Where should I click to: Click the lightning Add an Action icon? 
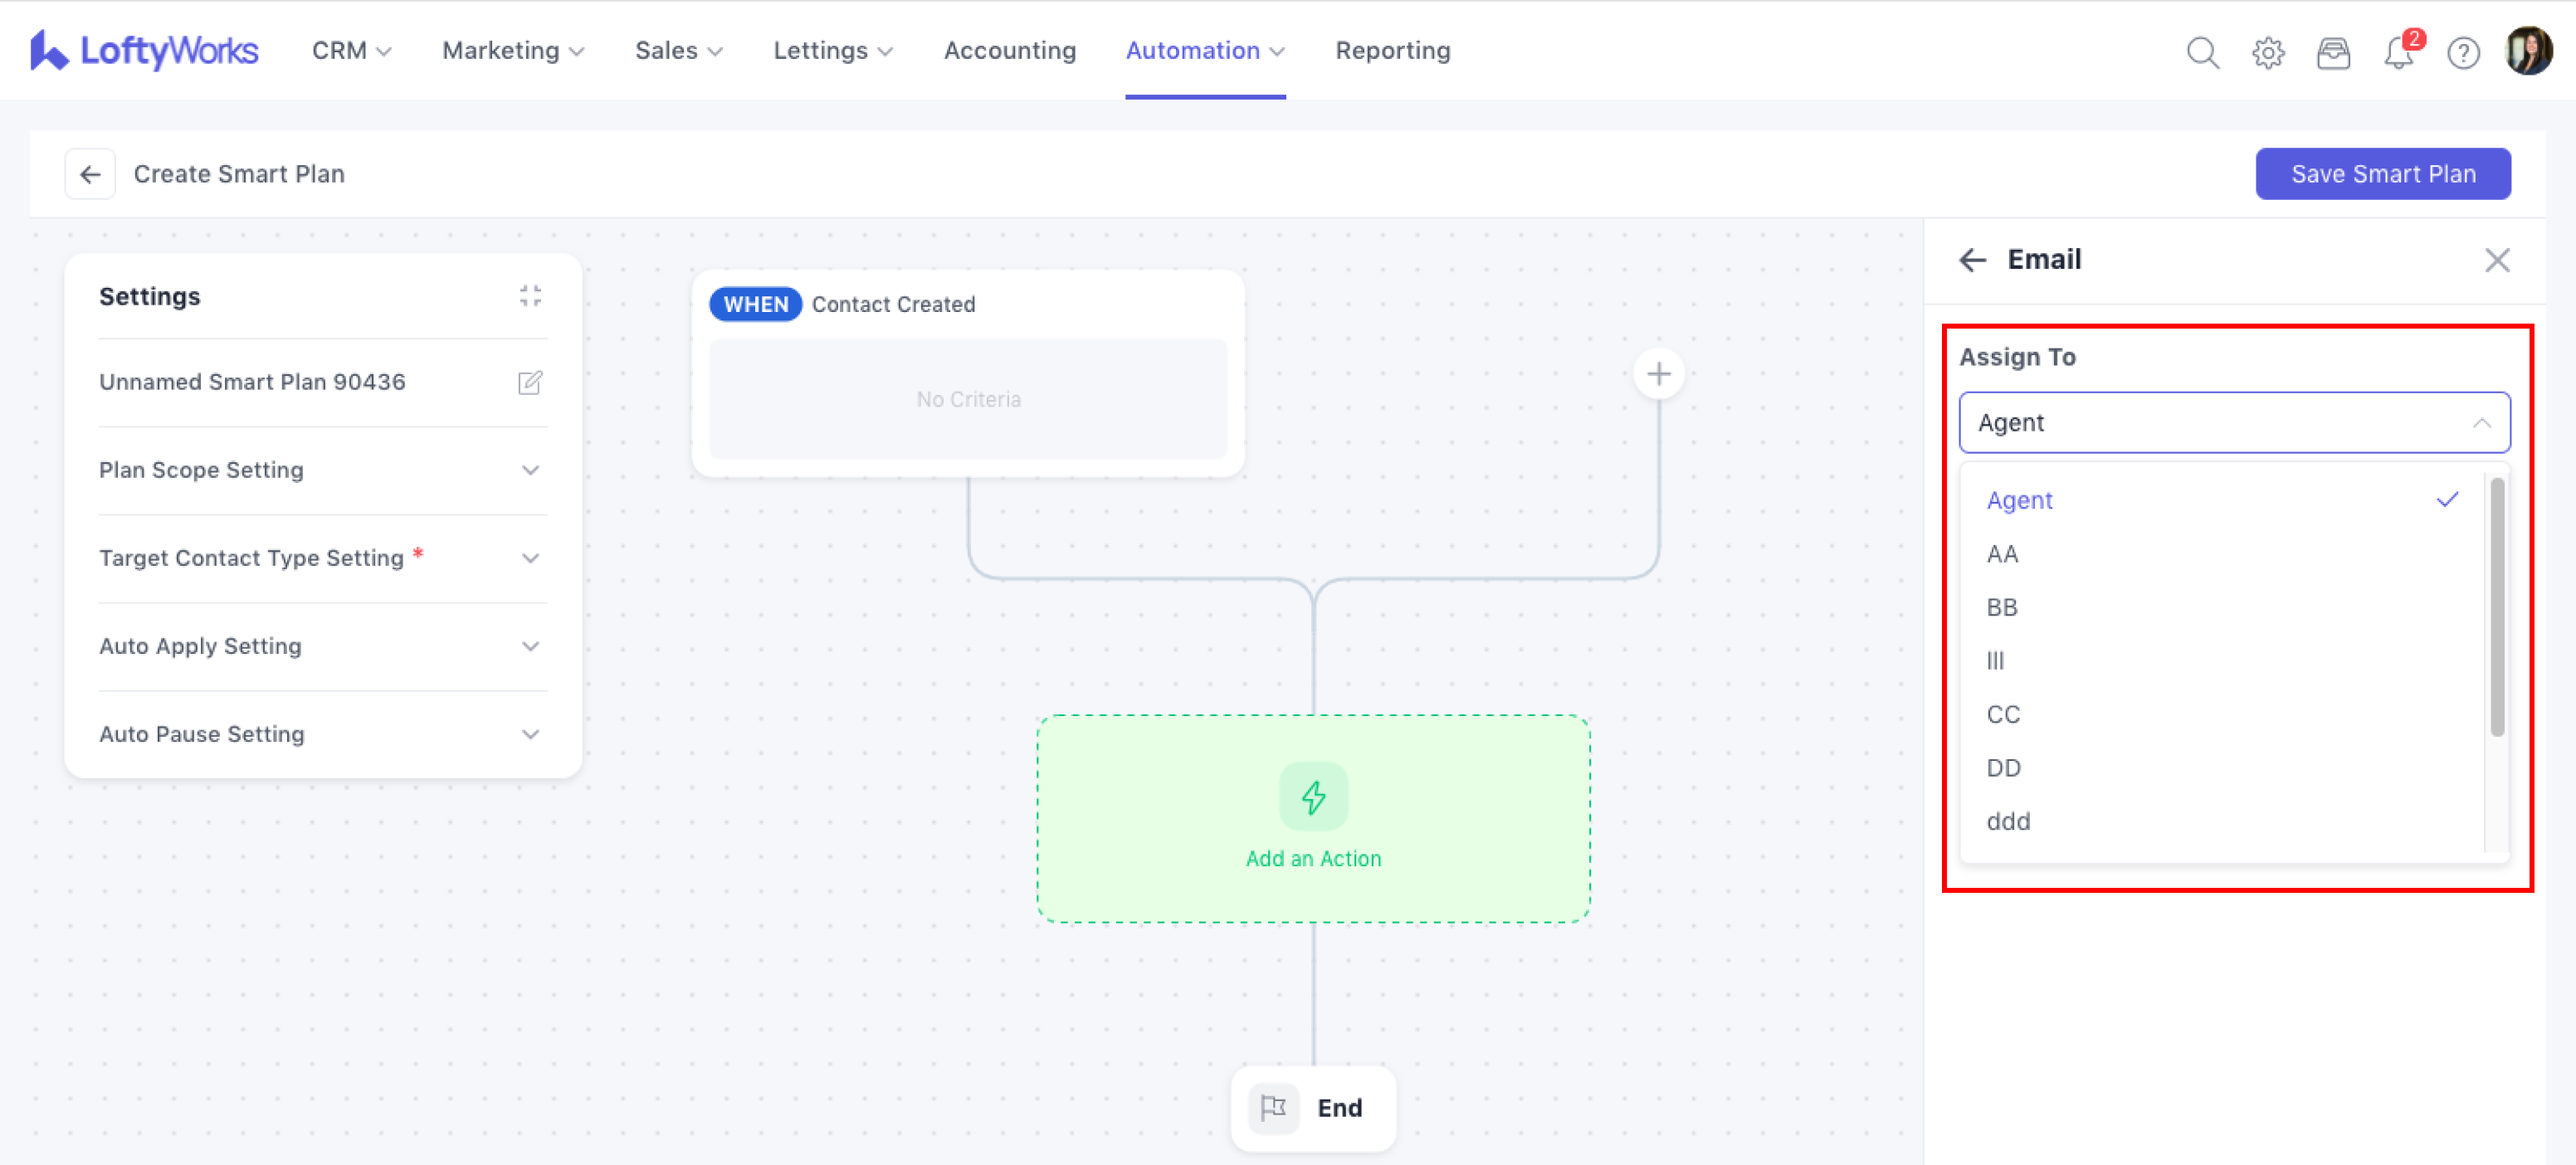tap(1313, 797)
